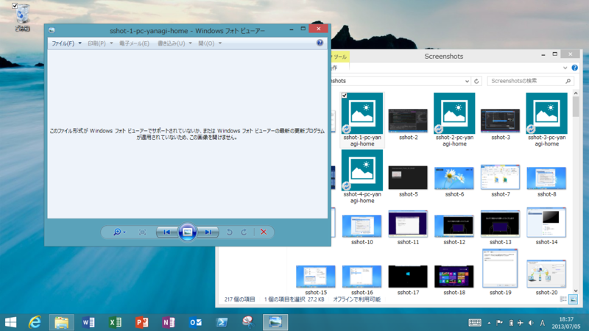
Task: Select the sshot-3 thumbnail
Action: pyautogui.click(x=501, y=121)
